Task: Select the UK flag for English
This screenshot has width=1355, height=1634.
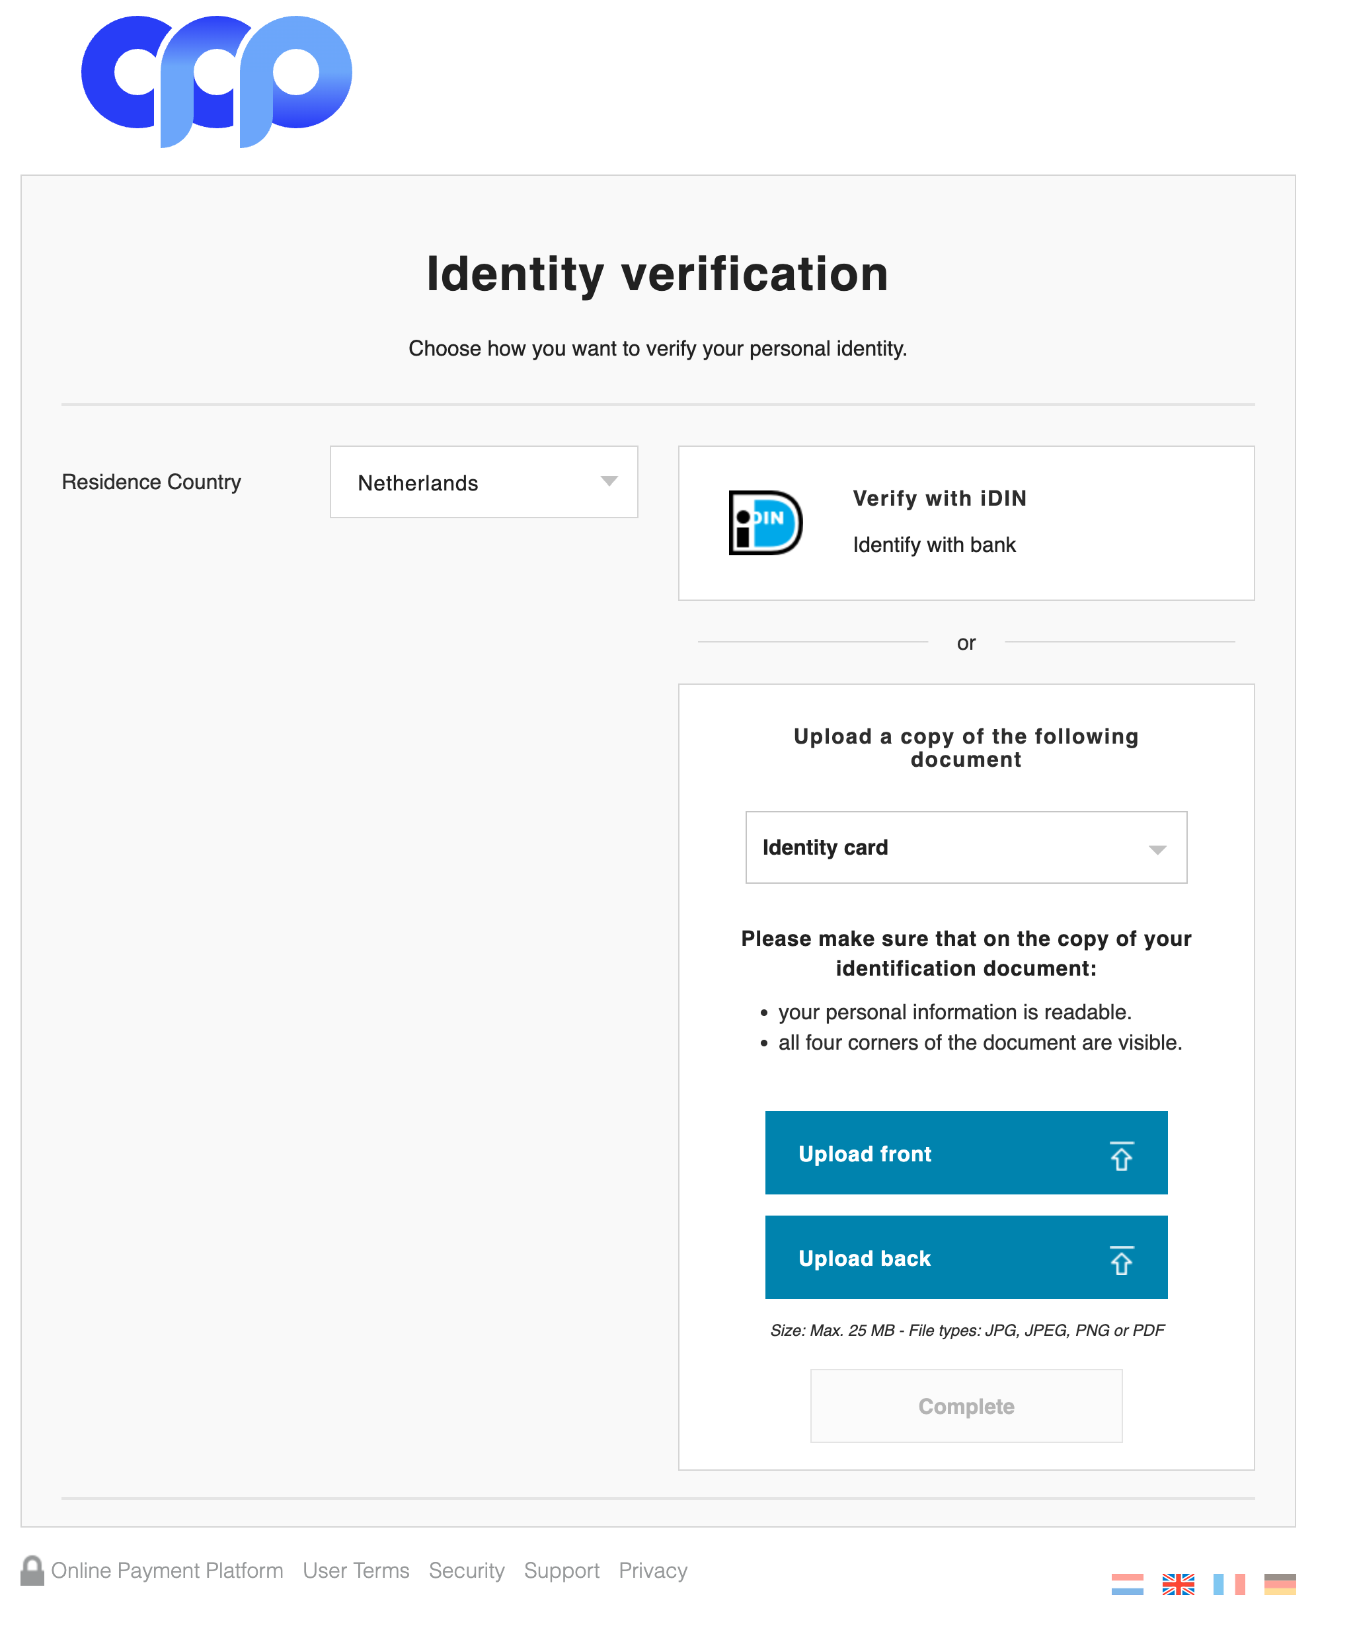Action: pyautogui.click(x=1178, y=1583)
